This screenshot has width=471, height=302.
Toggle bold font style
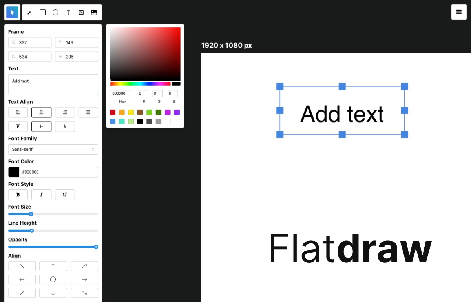(x=18, y=194)
